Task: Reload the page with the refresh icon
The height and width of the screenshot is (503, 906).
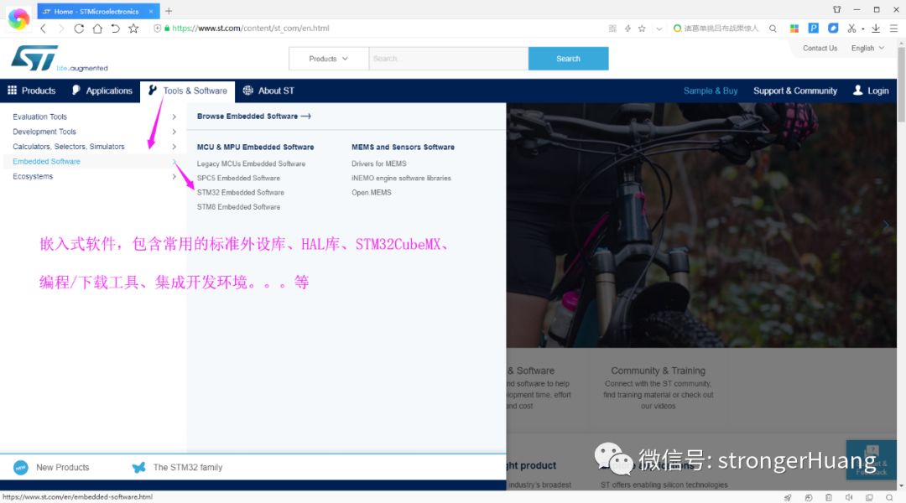Action: (79, 29)
